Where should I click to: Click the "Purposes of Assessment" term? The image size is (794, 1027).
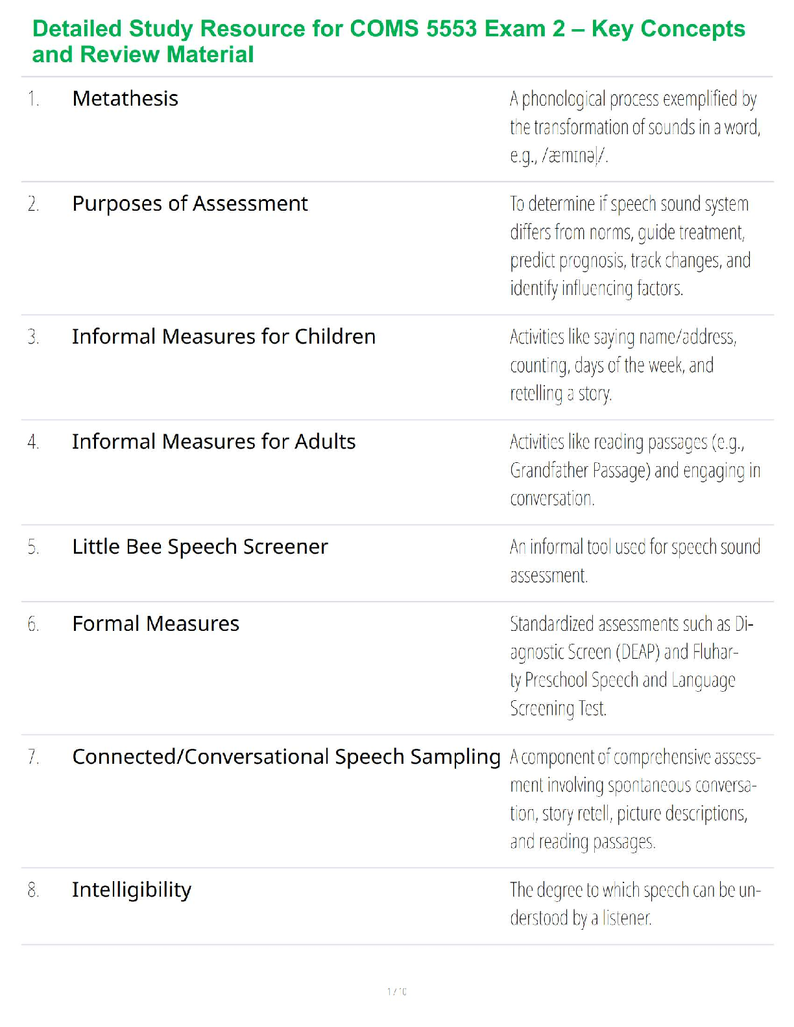[x=189, y=204]
